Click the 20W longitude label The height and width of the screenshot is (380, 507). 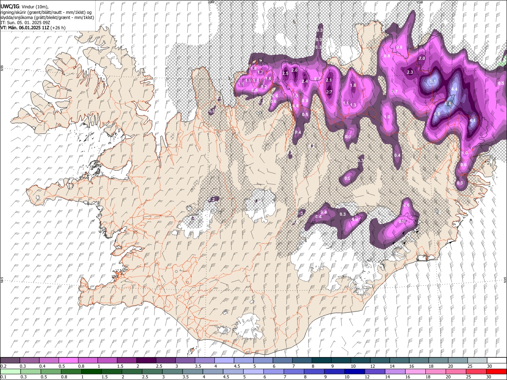pos(211,2)
